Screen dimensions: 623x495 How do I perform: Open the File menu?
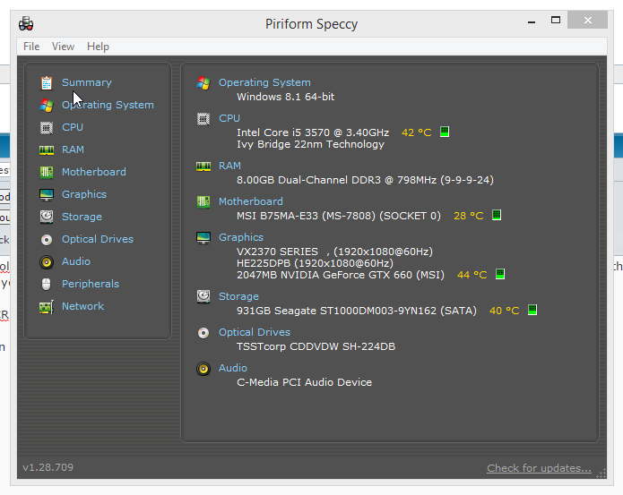pos(31,47)
